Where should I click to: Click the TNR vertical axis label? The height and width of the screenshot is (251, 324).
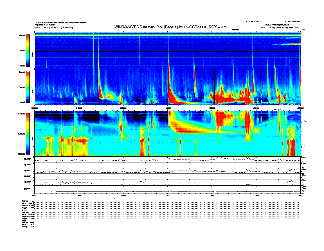(32, 140)
